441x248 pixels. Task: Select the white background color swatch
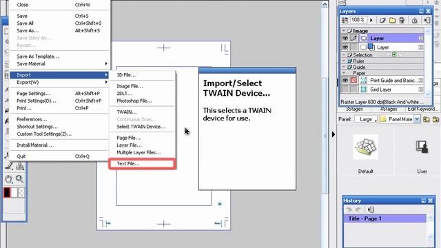[x=14, y=193]
